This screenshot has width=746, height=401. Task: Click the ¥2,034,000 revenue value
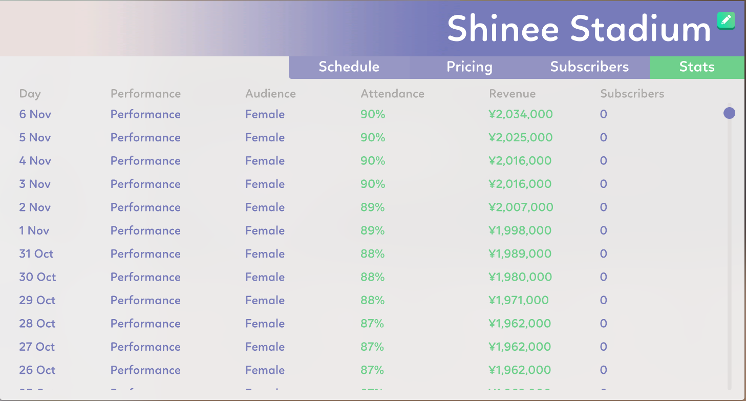(x=520, y=114)
